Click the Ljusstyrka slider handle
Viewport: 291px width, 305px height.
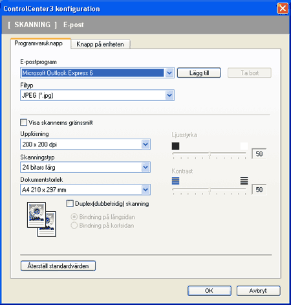click(210, 154)
